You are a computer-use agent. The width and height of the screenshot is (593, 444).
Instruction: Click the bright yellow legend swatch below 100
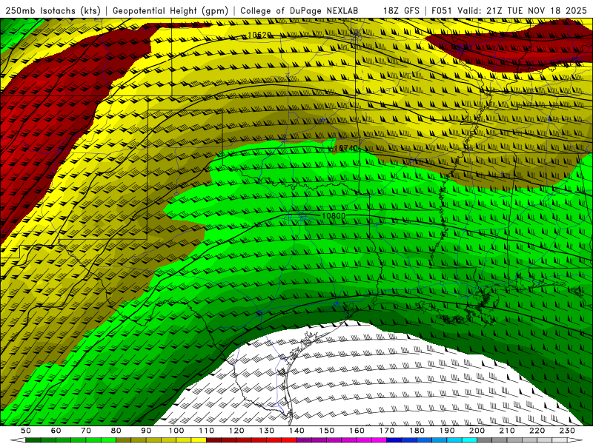click(x=184, y=440)
